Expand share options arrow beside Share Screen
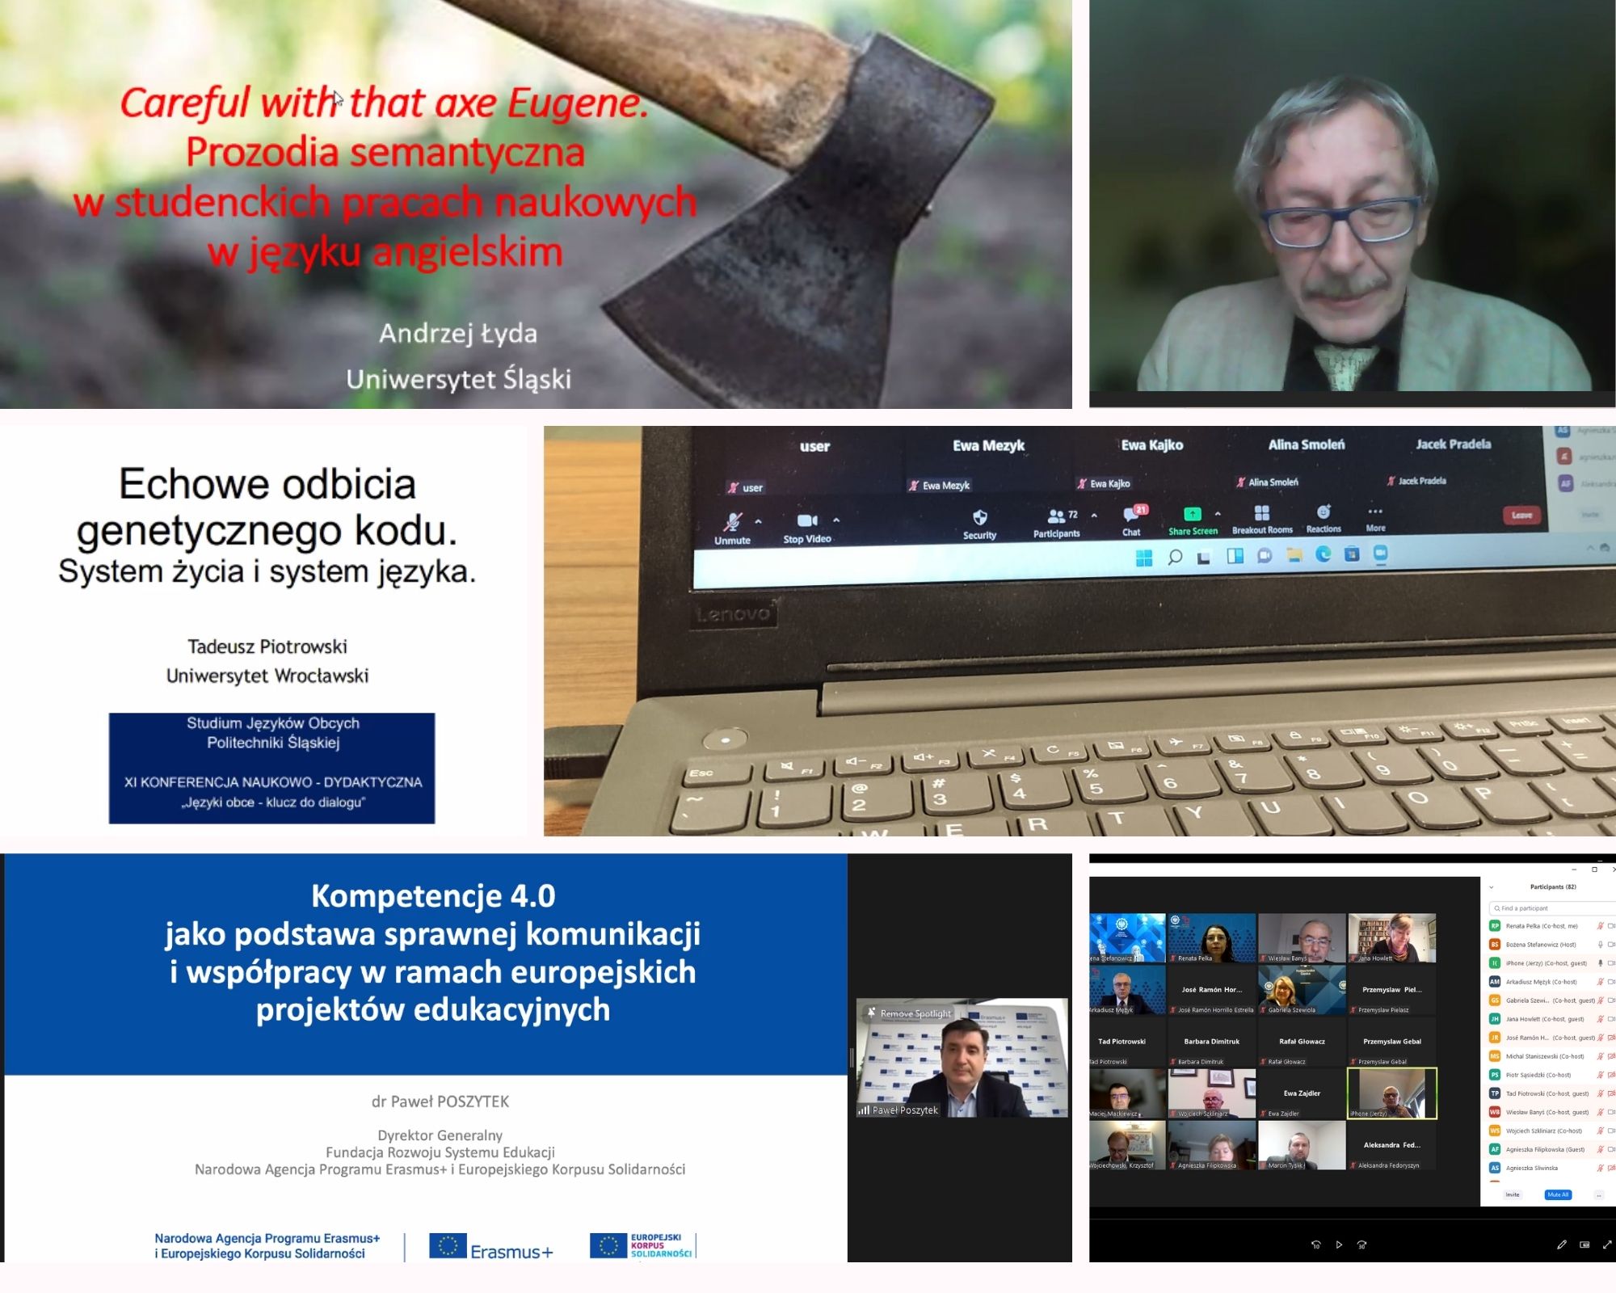 click(x=1218, y=513)
